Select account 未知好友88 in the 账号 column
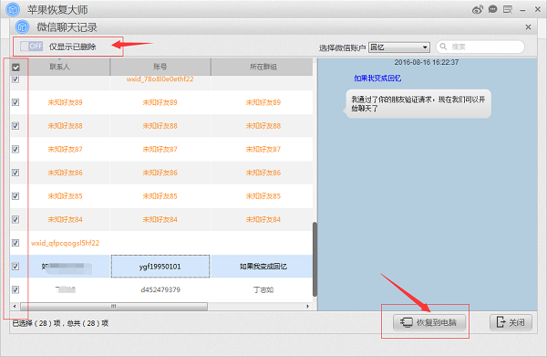 click(x=160, y=126)
